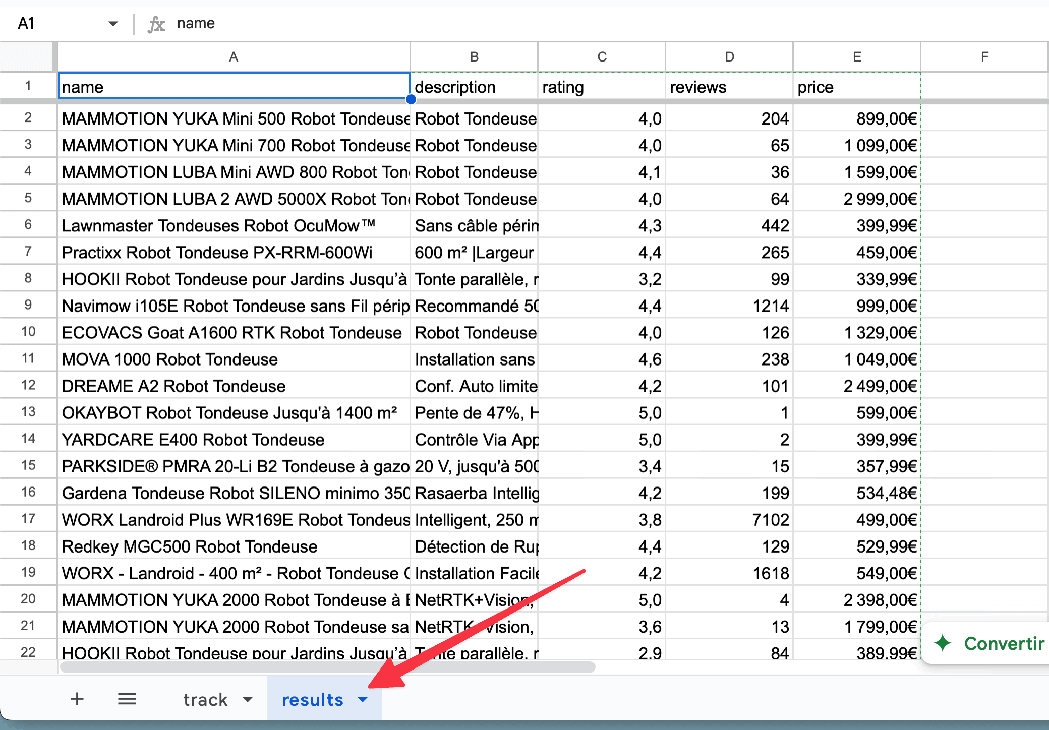Select column A header
This screenshot has height=730, width=1049.
tap(234, 57)
